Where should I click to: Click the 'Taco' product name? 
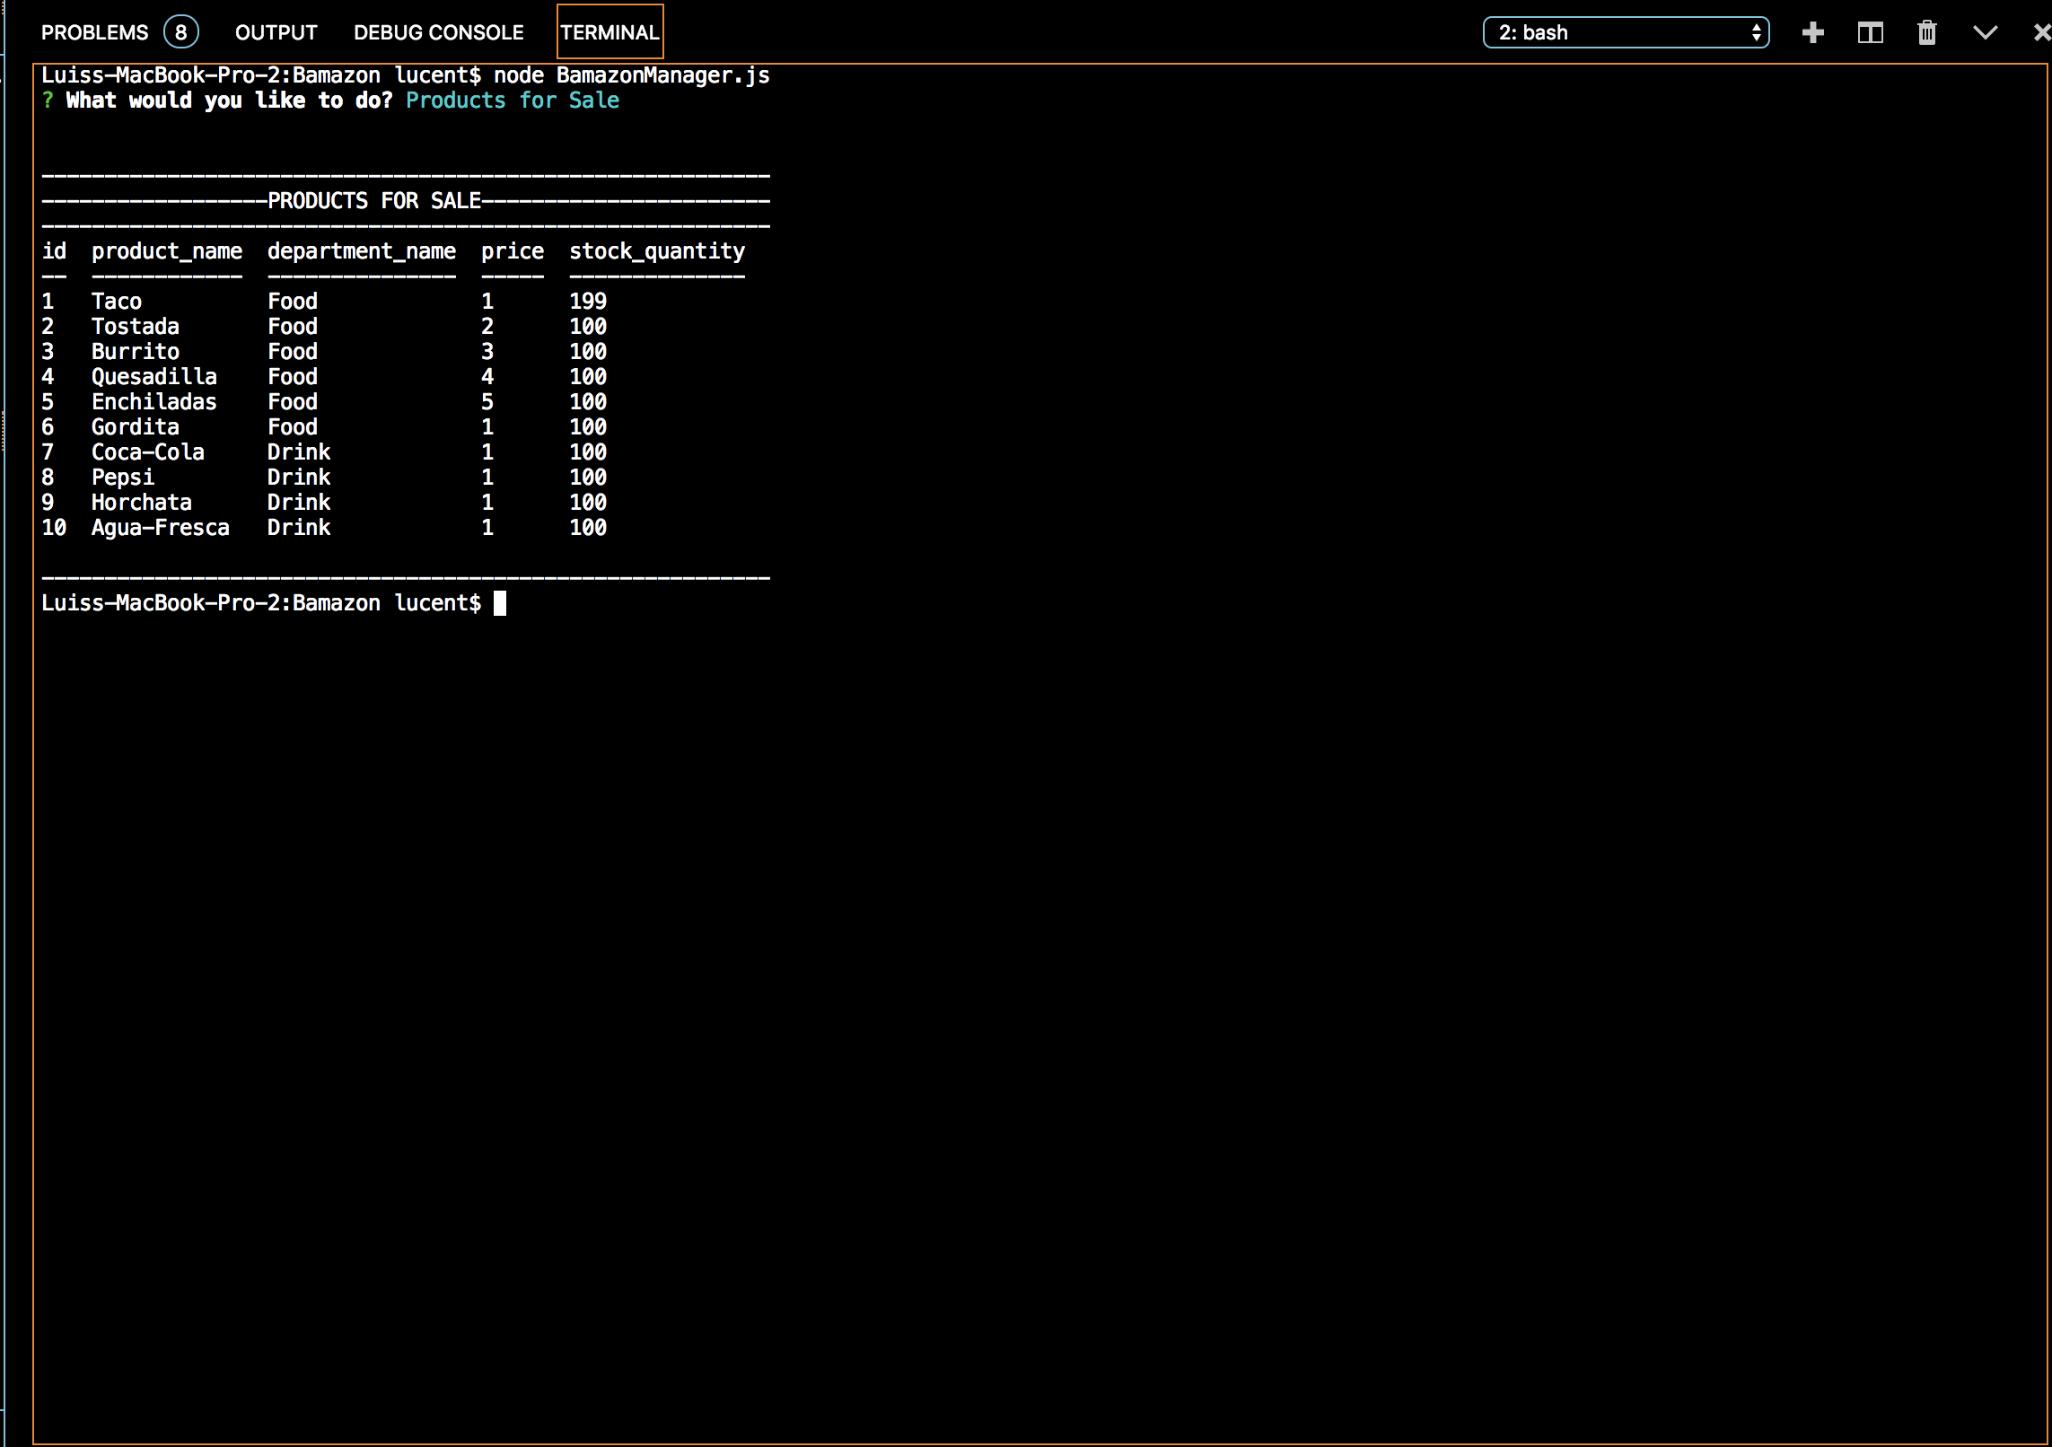coord(116,302)
